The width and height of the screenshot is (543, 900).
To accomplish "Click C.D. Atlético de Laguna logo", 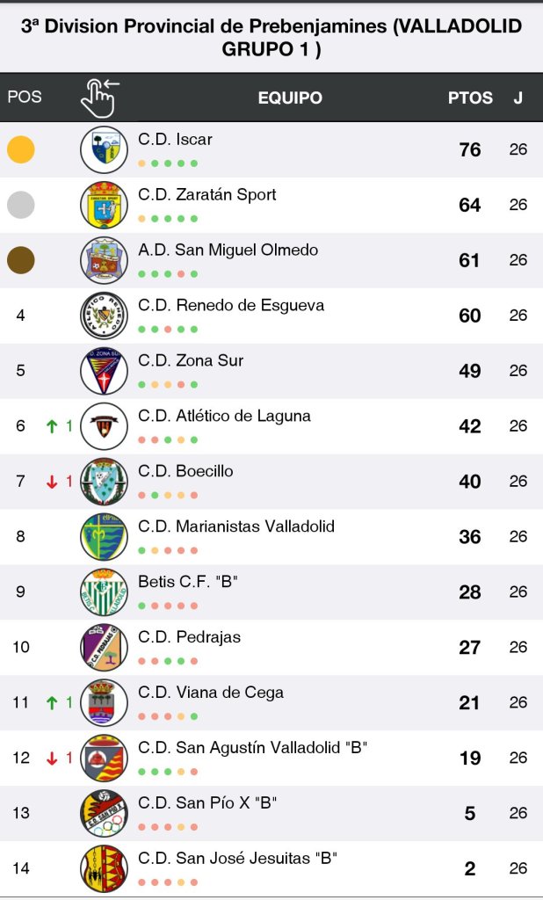I will coord(104,426).
